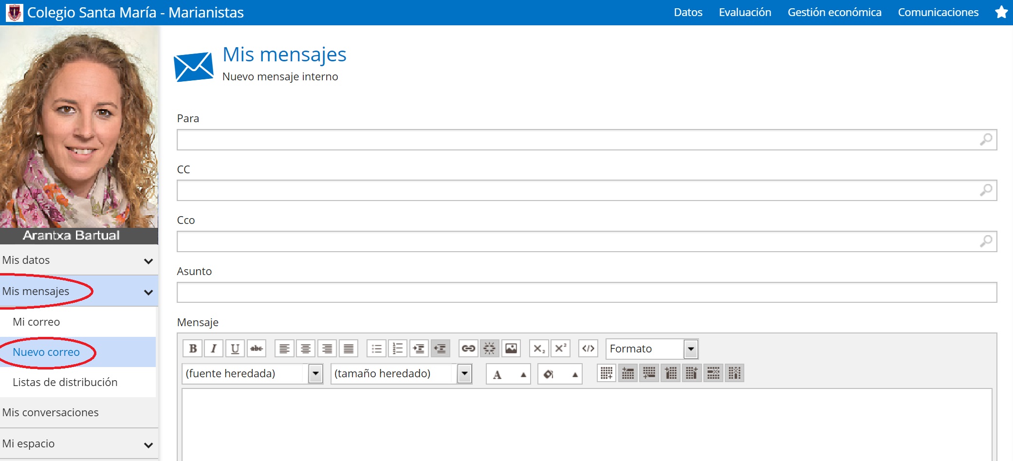
Task: Click the strikethrough icon
Action: click(257, 349)
